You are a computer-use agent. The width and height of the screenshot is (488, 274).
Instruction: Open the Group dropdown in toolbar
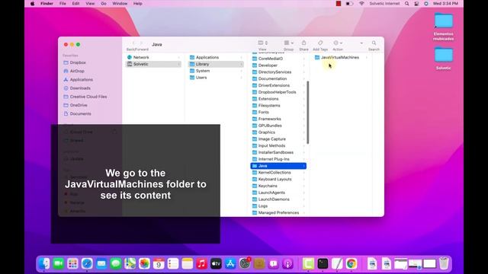point(288,43)
